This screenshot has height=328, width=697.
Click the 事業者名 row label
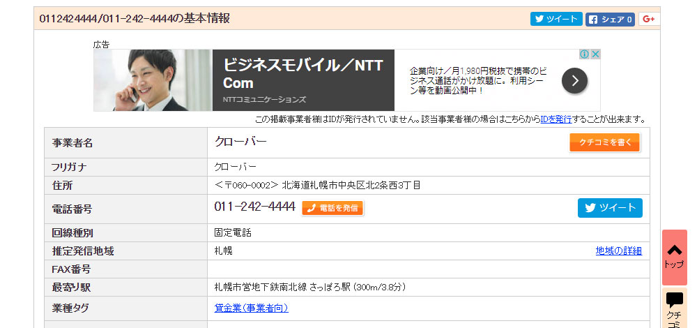point(72,143)
